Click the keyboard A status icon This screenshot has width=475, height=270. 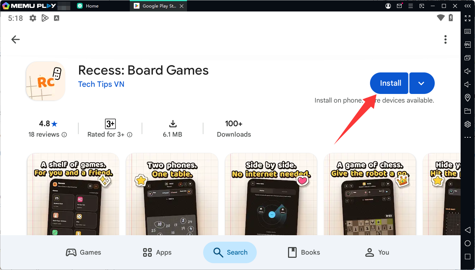pyautogui.click(x=56, y=18)
